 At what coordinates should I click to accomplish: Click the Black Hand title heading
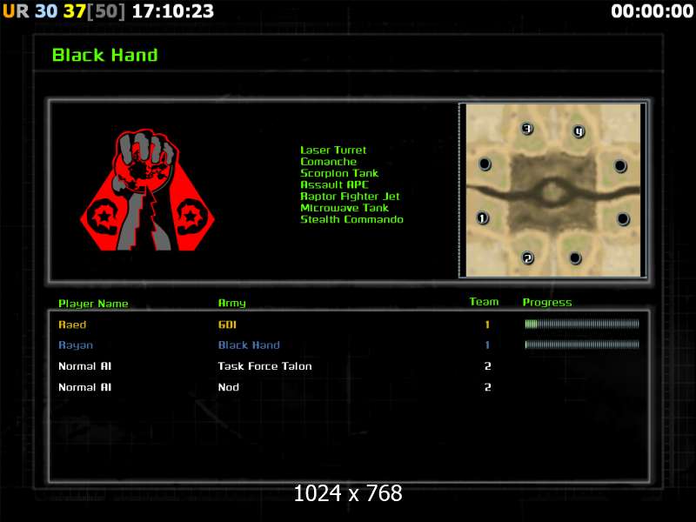(x=104, y=55)
